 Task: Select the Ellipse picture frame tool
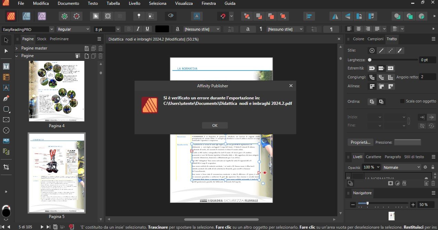[6, 130]
